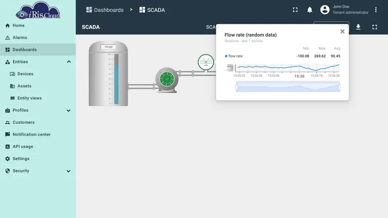Click the SCADA dashboard title

(x=91, y=27)
